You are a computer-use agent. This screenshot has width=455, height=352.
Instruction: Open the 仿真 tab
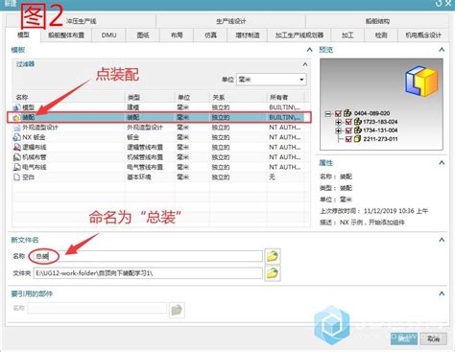coord(210,35)
